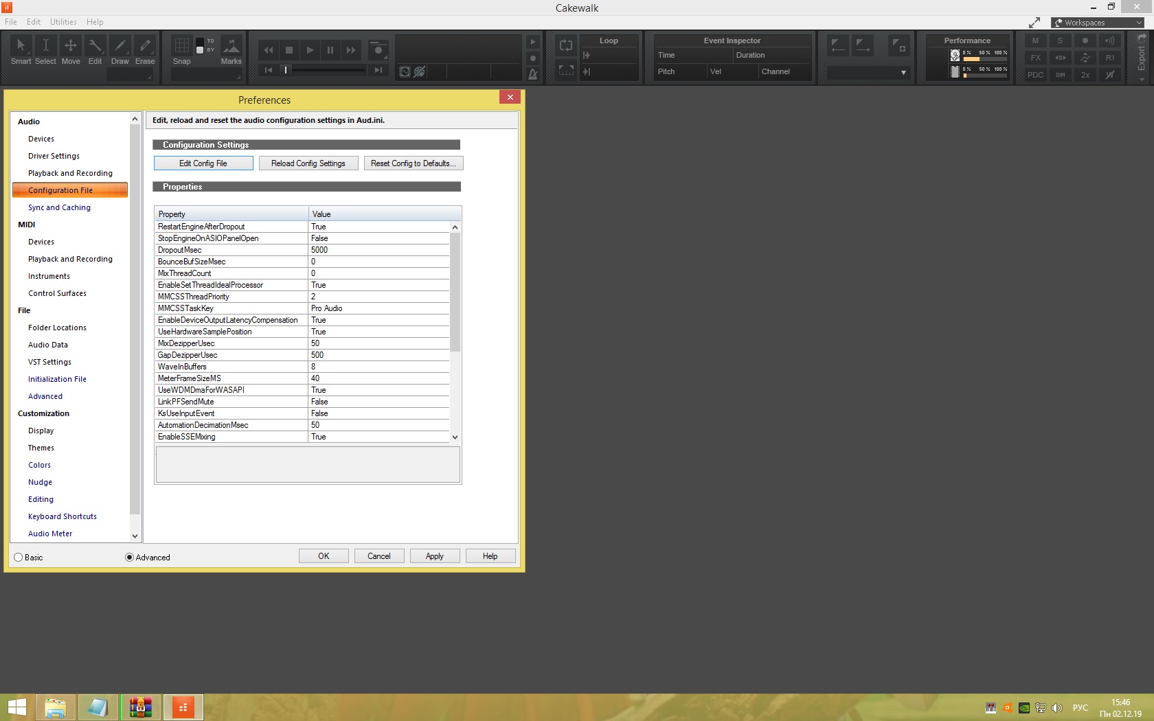Toggle 2x upsampling button
The height and width of the screenshot is (721, 1154).
pyautogui.click(x=1085, y=75)
